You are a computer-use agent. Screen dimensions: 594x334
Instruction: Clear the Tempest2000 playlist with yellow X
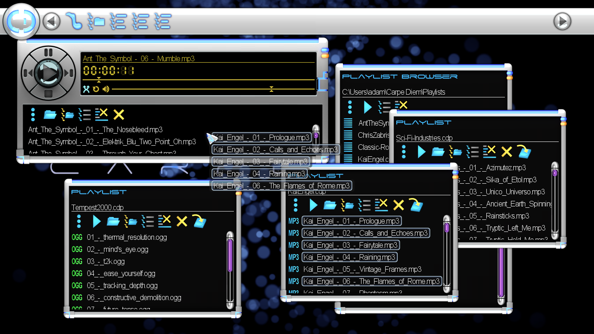click(182, 221)
